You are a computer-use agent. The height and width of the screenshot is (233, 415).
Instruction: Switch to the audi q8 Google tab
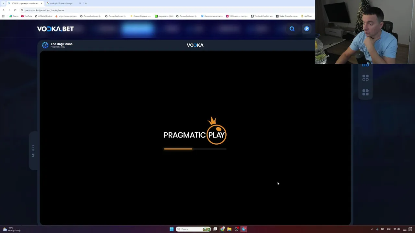coord(62,3)
